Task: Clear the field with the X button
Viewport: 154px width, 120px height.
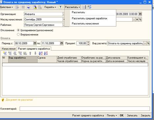Action: (x=137, y=19)
